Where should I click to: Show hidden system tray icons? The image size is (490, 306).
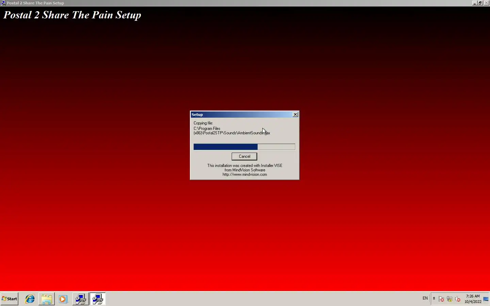click(x=434, y=299)
